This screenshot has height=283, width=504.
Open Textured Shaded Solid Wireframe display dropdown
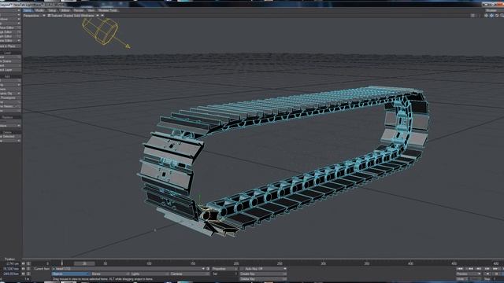[x=73, y=15]
